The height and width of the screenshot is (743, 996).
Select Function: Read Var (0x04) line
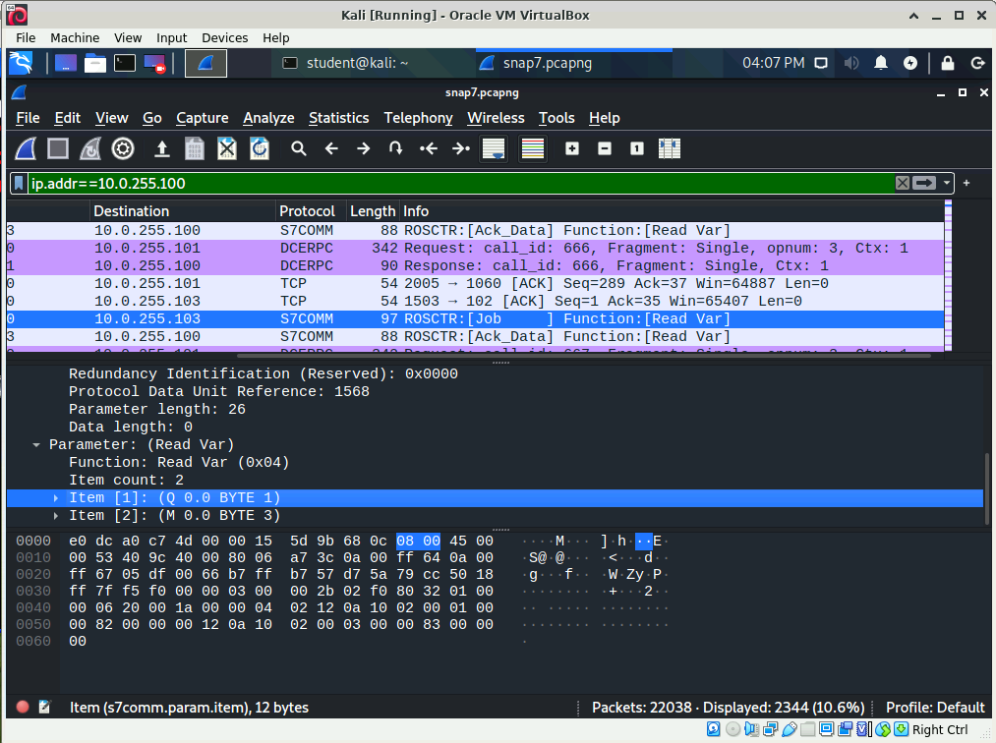point(179,463)
